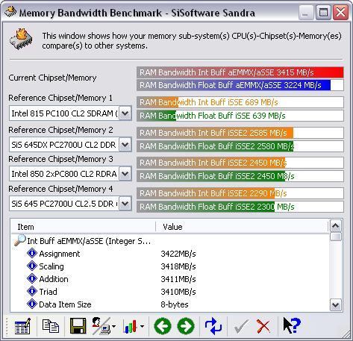Click the list scrollbar thumb
The width and height of the screenshot is (353, 341).
point(336,237)
